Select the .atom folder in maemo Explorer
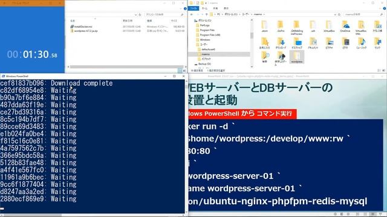The image size is (387, 217). 264,27
